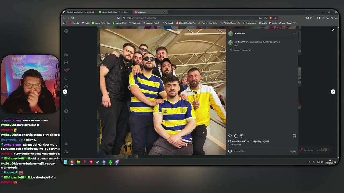The height and width of the screenshot is (193, 344).
Task: Open the link yakalama bookmark
Action: coord(249,23)
